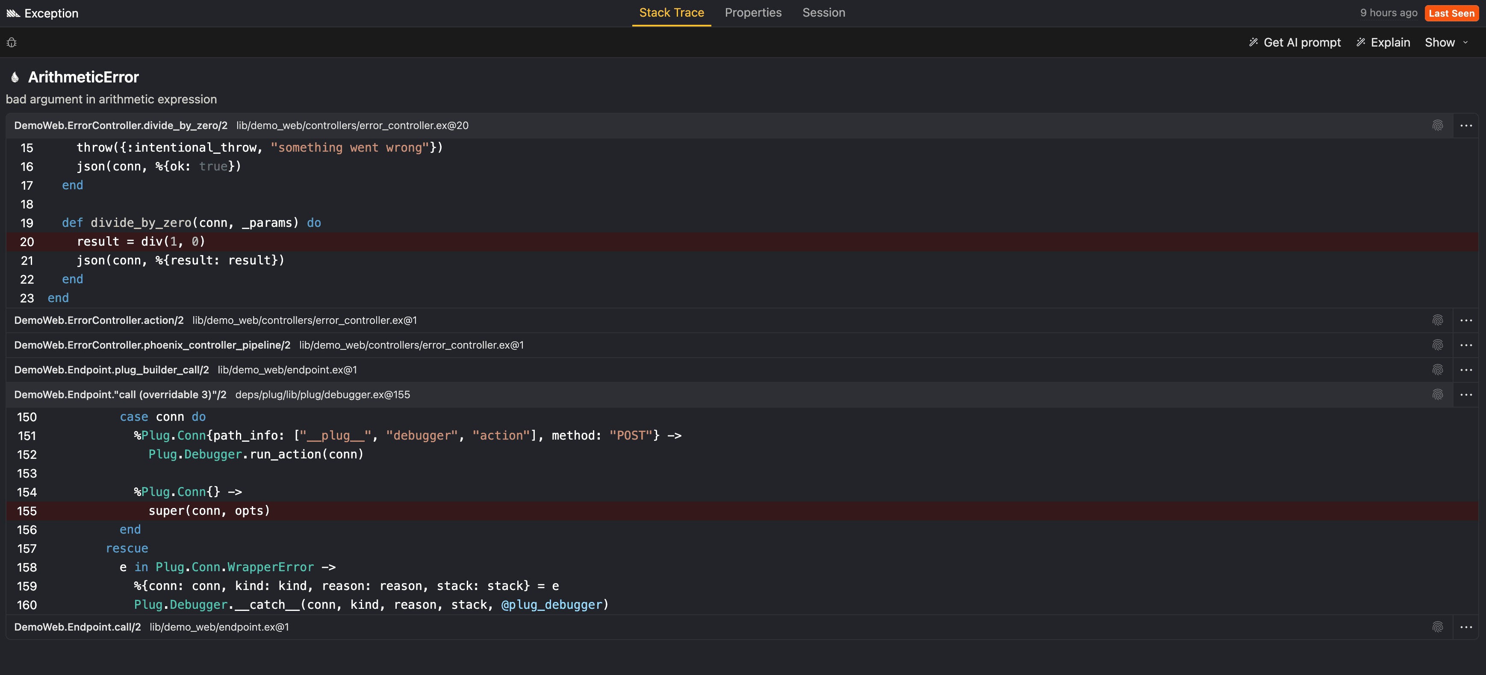Click line 158 Plug.Conn.WrapperError rescue clause

point(227,567)
